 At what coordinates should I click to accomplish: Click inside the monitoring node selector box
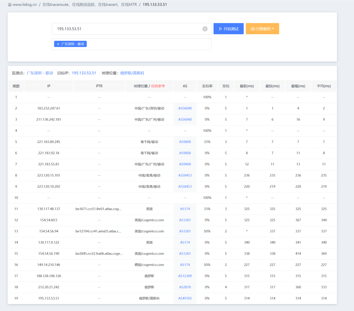click(x=132, y=44)
